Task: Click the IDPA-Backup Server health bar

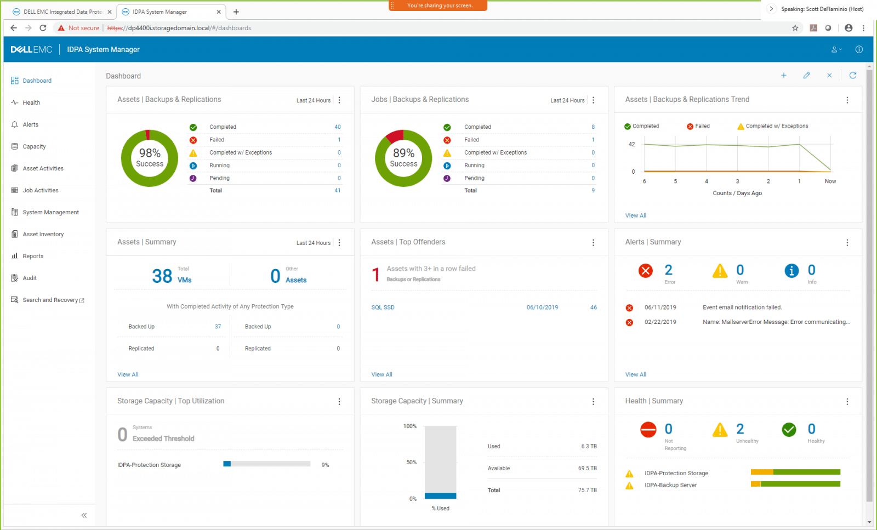Action: point(795,484)
